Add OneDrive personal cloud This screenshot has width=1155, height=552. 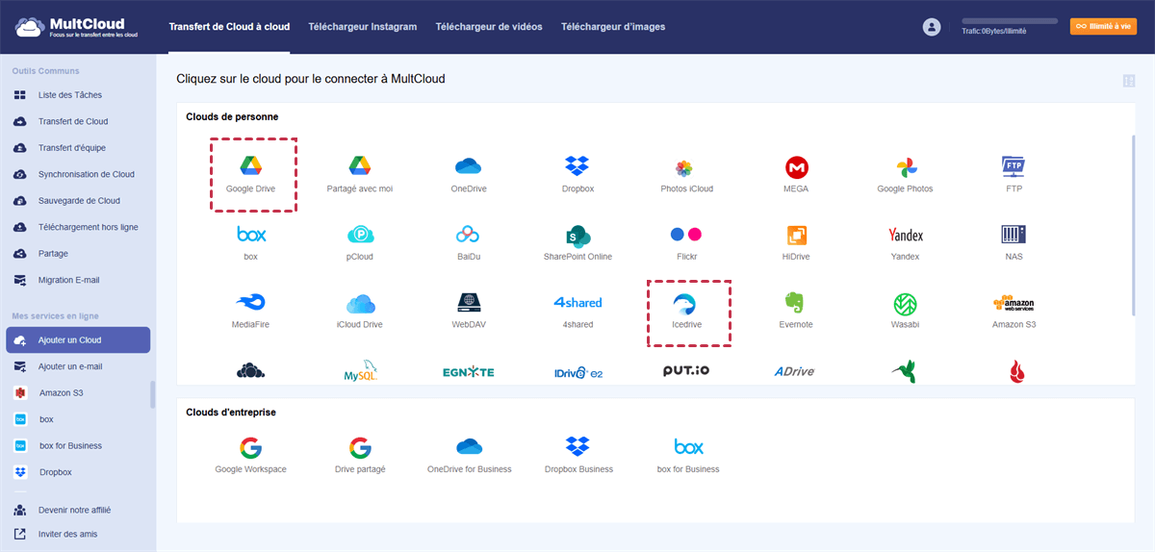[x=469, y=174]
